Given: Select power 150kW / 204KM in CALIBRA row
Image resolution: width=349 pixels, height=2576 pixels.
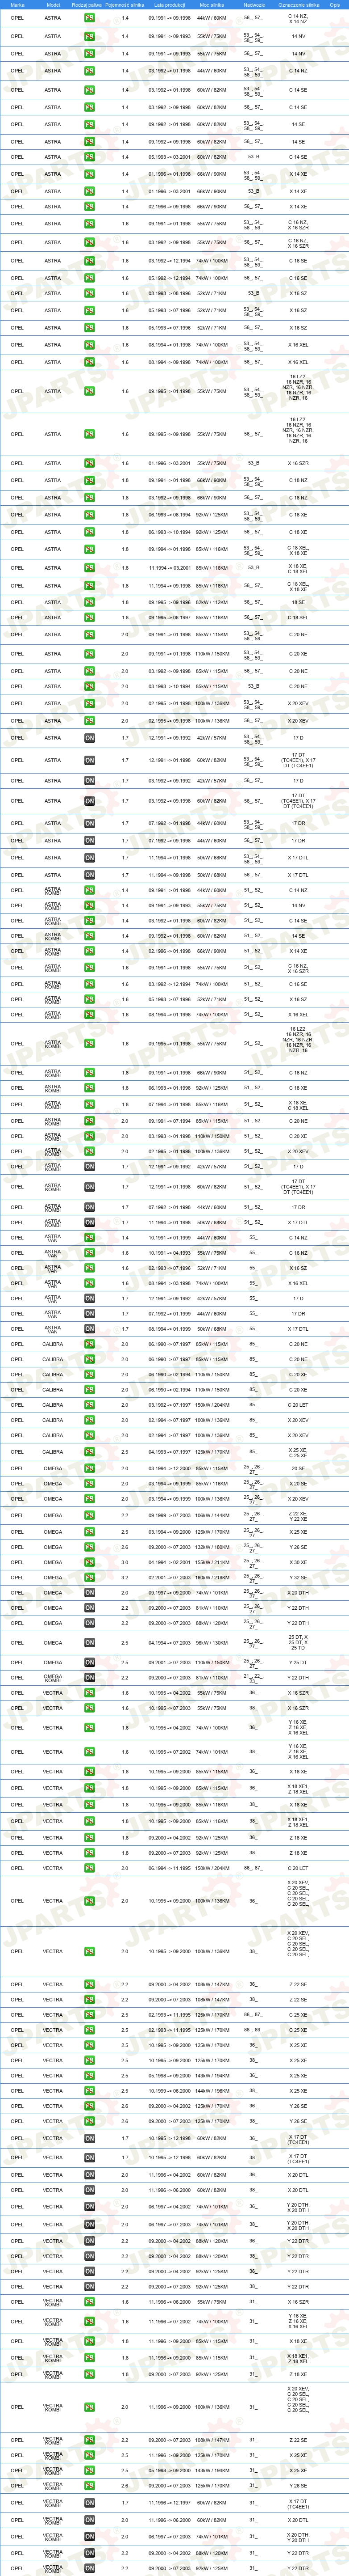Looking at the screenshot, I should coord(212,1405).
